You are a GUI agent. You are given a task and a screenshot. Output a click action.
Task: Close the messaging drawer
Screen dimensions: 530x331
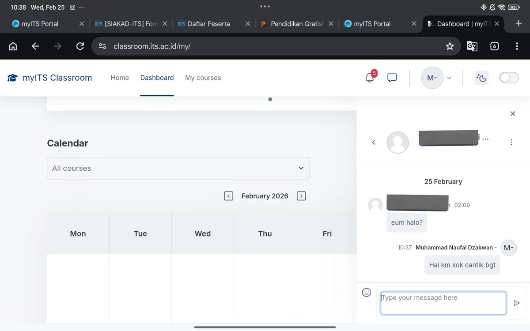[x=513, y=113]
